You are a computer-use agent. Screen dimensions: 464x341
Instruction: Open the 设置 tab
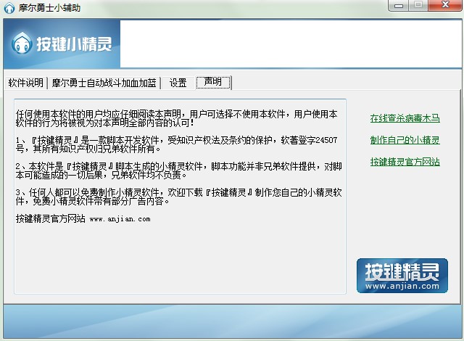click(x=178, y=83)
